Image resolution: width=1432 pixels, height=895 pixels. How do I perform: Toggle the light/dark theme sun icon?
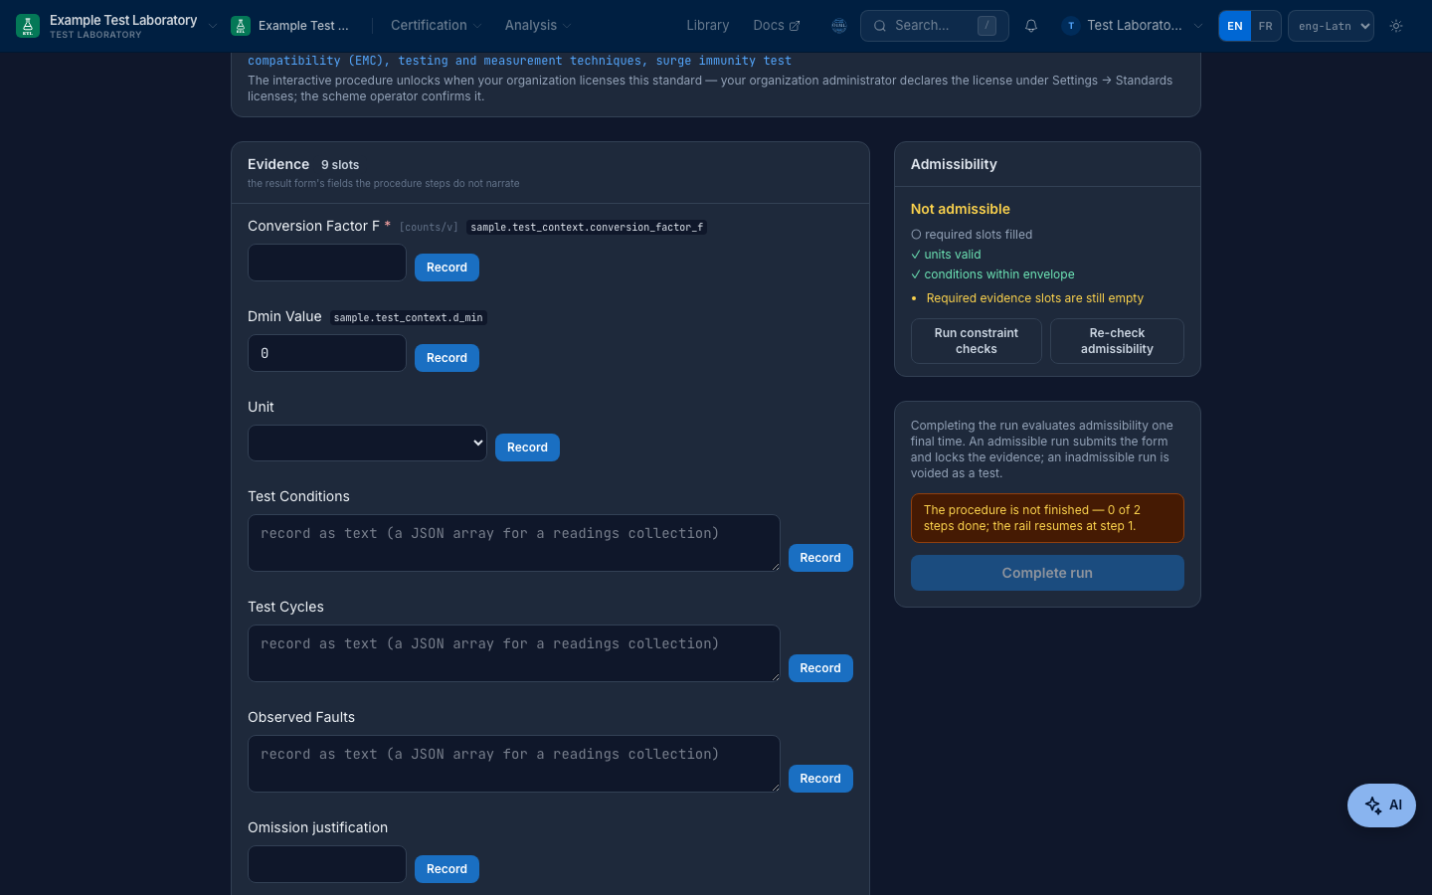point(1396,26)
